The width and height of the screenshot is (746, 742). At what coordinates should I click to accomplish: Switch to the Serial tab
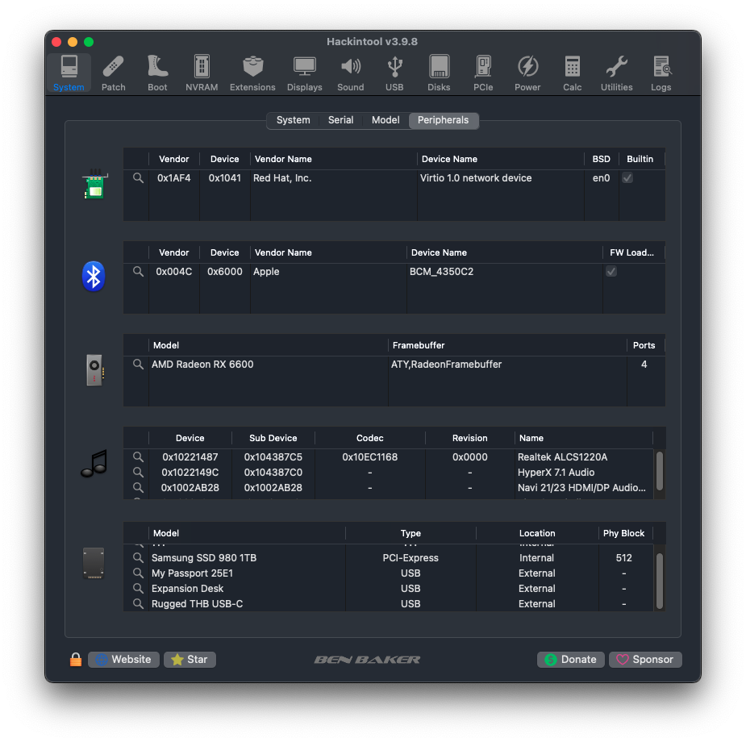pos(340,120)
